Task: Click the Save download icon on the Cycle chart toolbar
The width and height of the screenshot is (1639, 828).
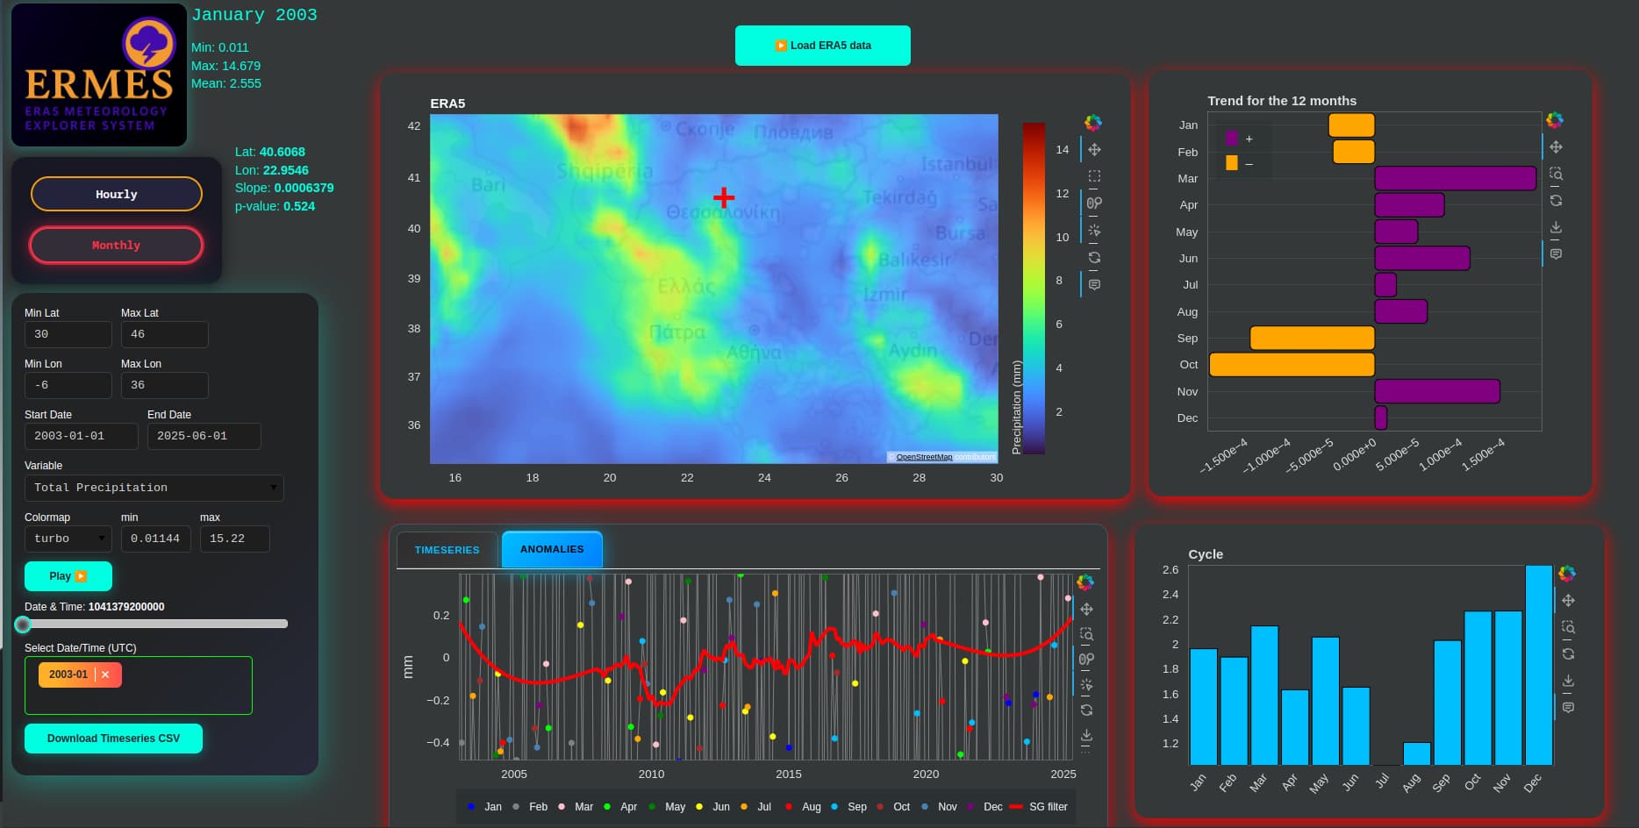Action: click(1568, 681)
